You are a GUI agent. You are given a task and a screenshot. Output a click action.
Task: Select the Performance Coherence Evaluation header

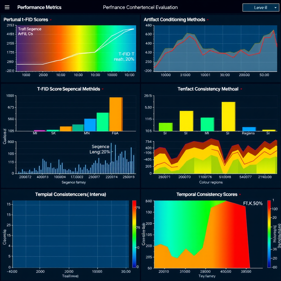tap(140, 7)
